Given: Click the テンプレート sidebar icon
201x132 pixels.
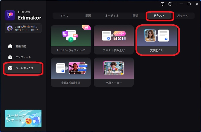Looking at the screenshot, I should pyautogui.click(x=10, y=57).
